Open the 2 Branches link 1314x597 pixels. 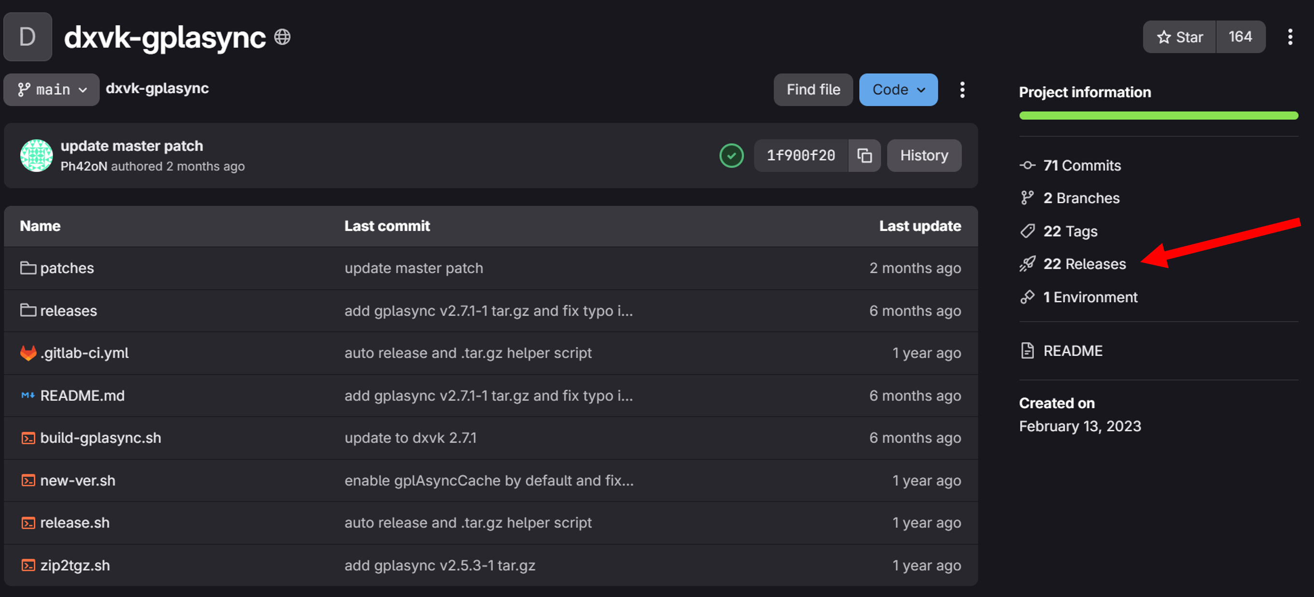pos(1081,199)
